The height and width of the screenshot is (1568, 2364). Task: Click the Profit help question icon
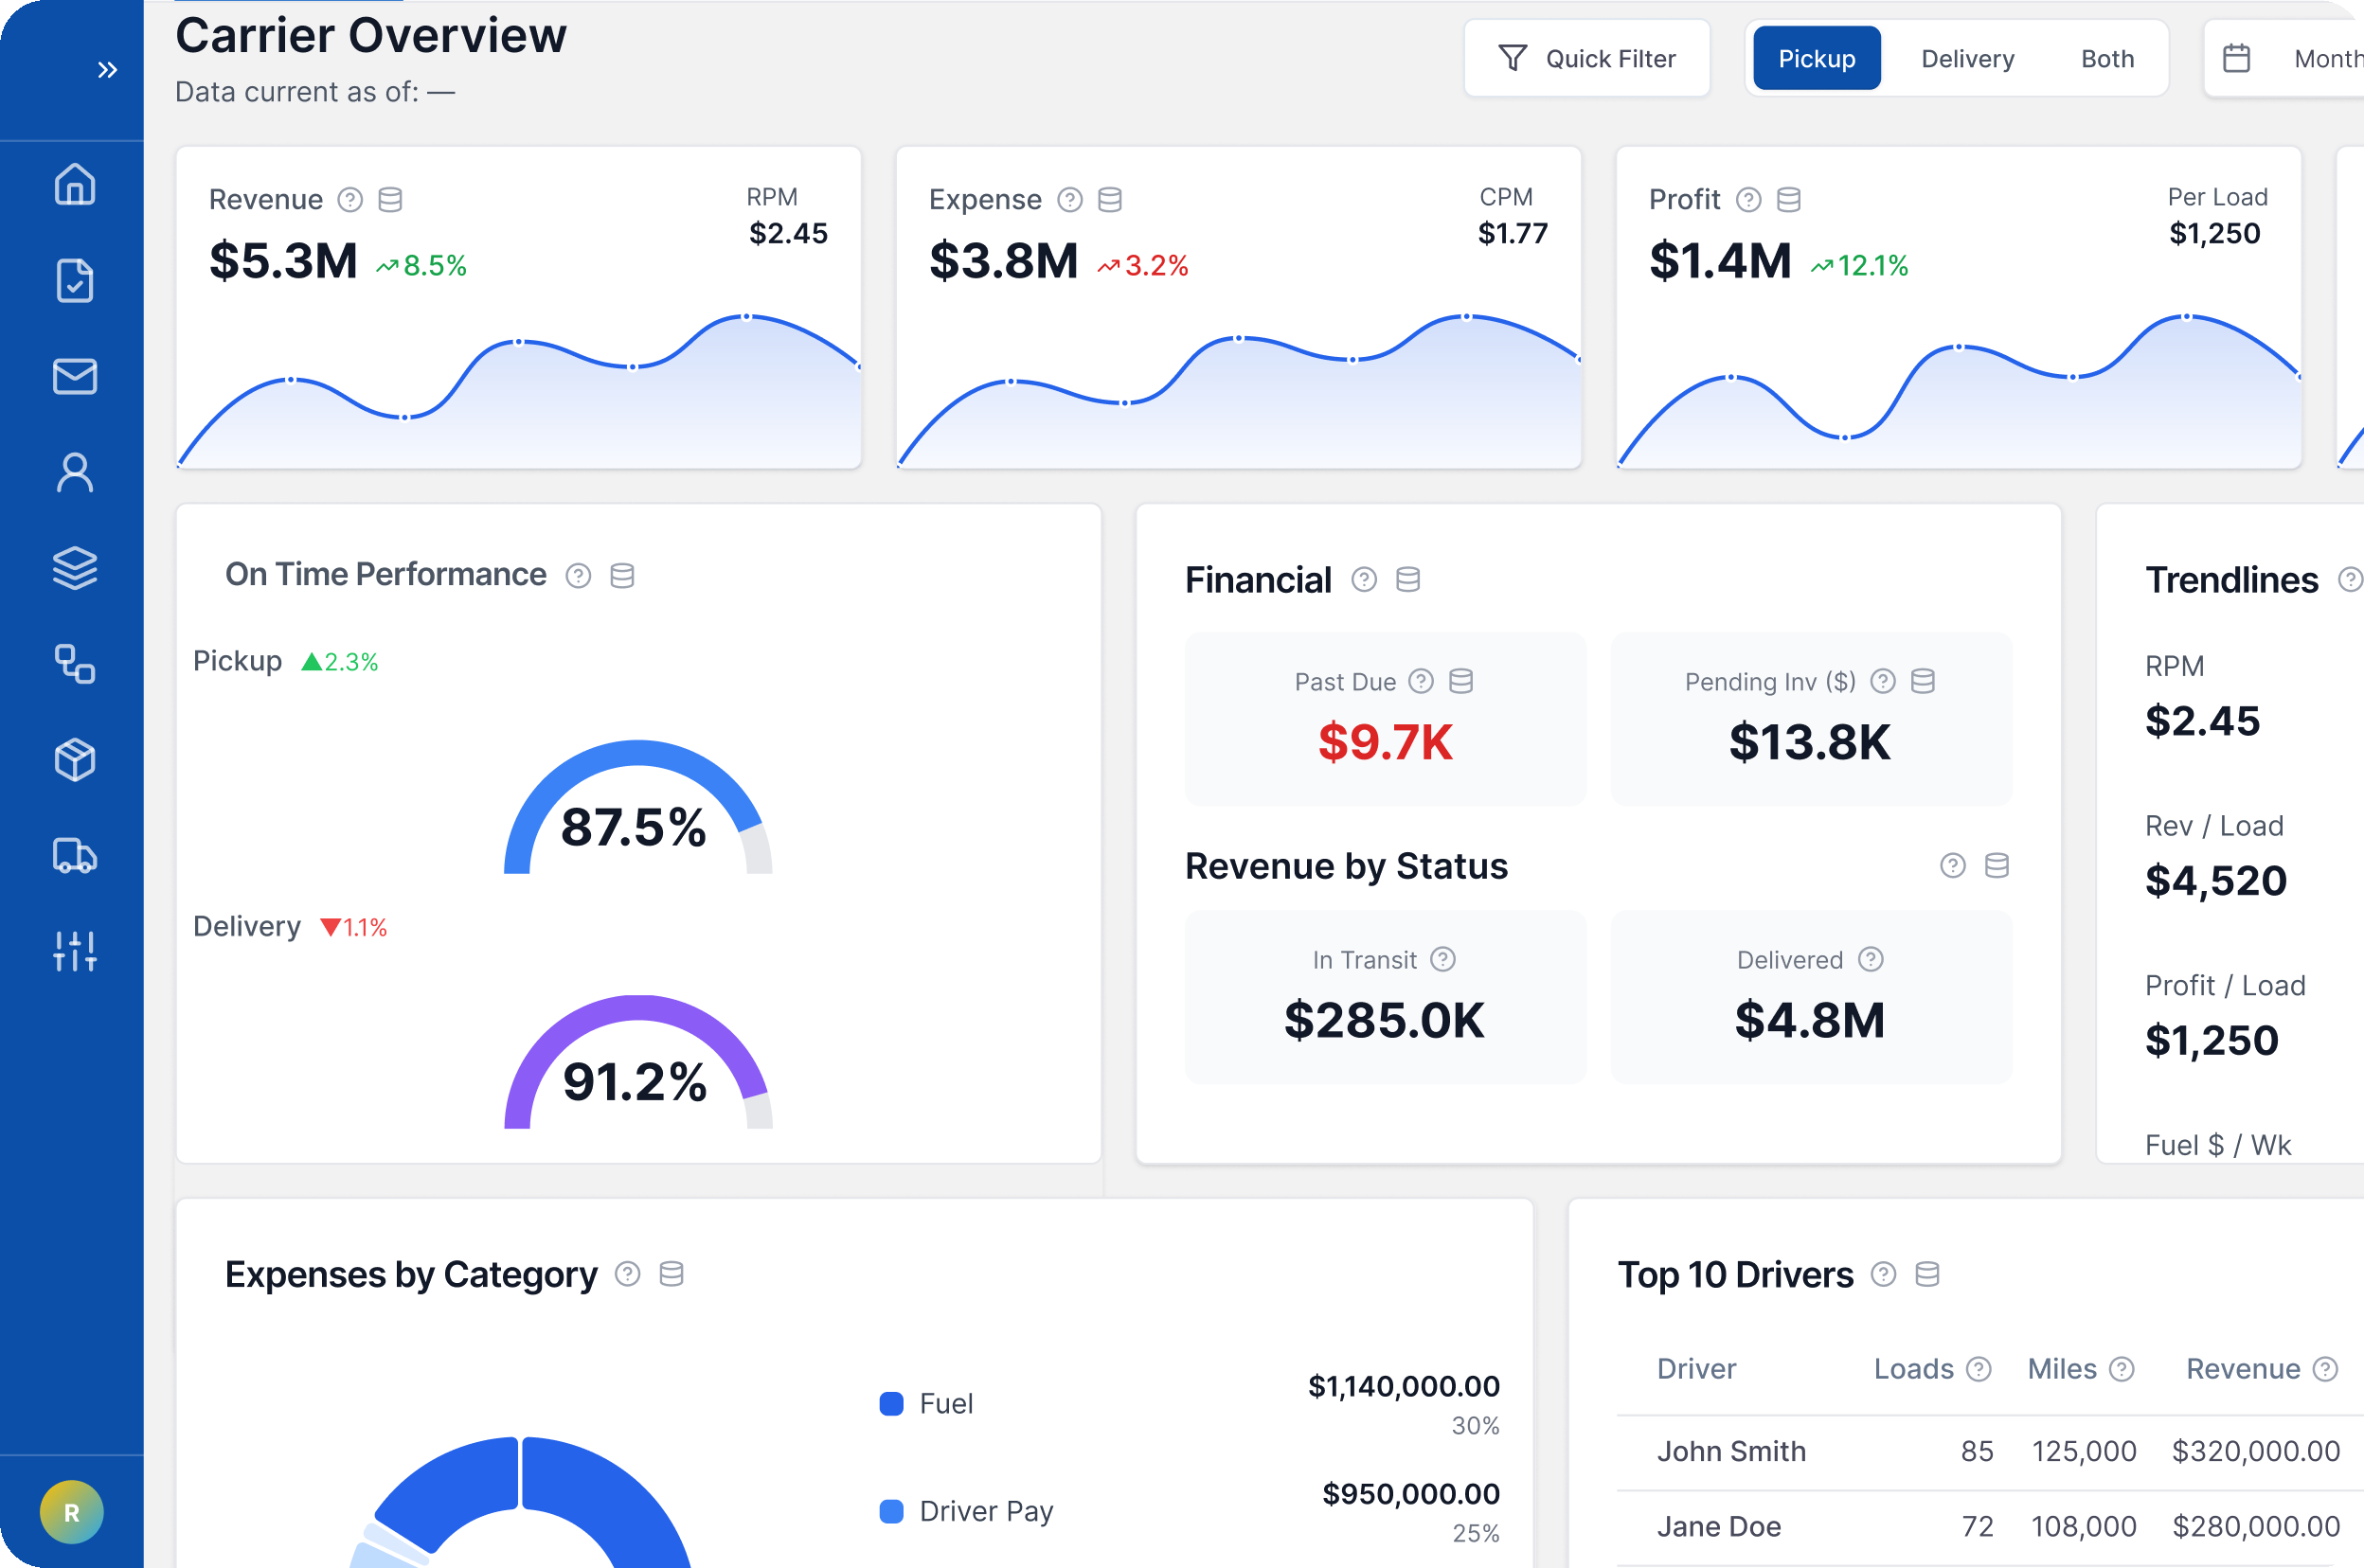[x=1748, y=200]
